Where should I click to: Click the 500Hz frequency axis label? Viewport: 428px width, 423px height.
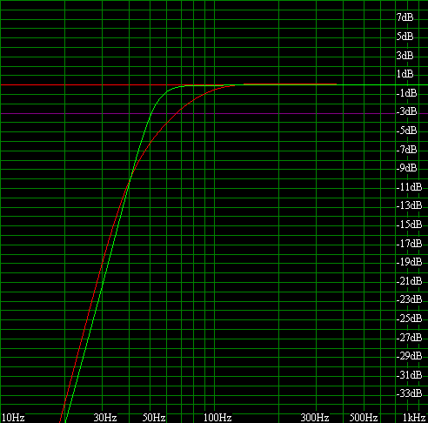(x=364, y=418)
